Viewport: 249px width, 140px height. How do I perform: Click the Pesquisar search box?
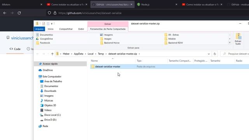tap(235, 54)
